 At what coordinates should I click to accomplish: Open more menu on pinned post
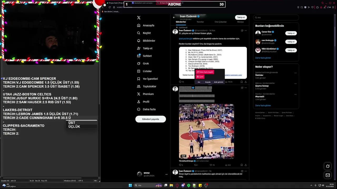(x=246, y=30)
